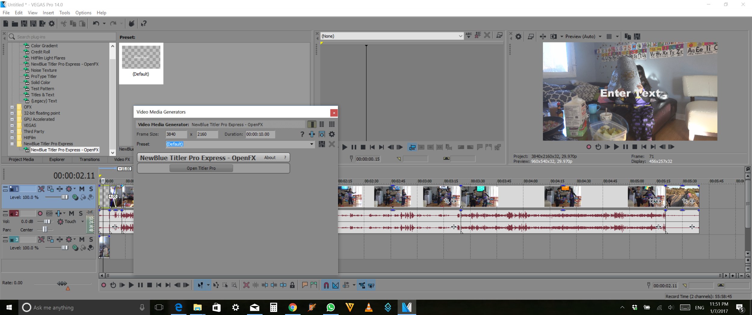Open the Touch automation mode dropdown
The width and height of the screenshot is (752, 315).
tap(82, 221)
